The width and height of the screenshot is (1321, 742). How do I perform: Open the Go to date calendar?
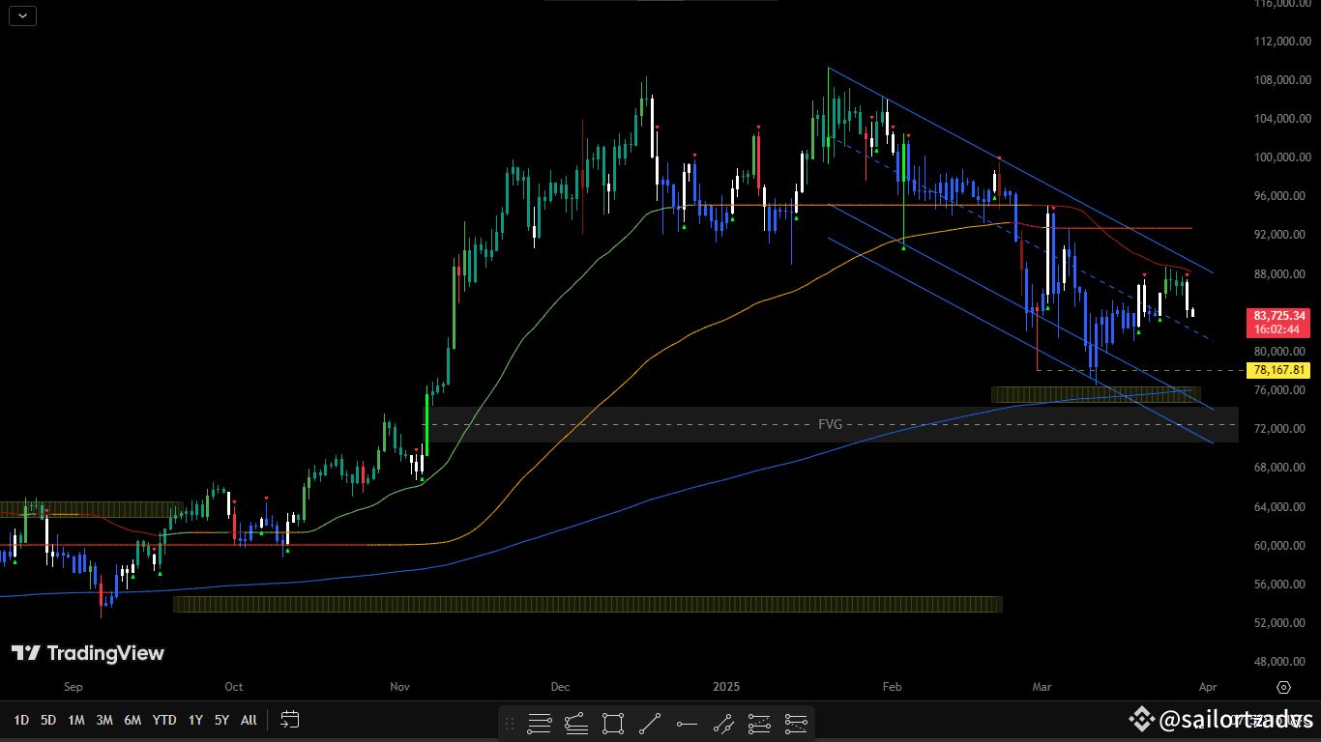coord(290,719)
